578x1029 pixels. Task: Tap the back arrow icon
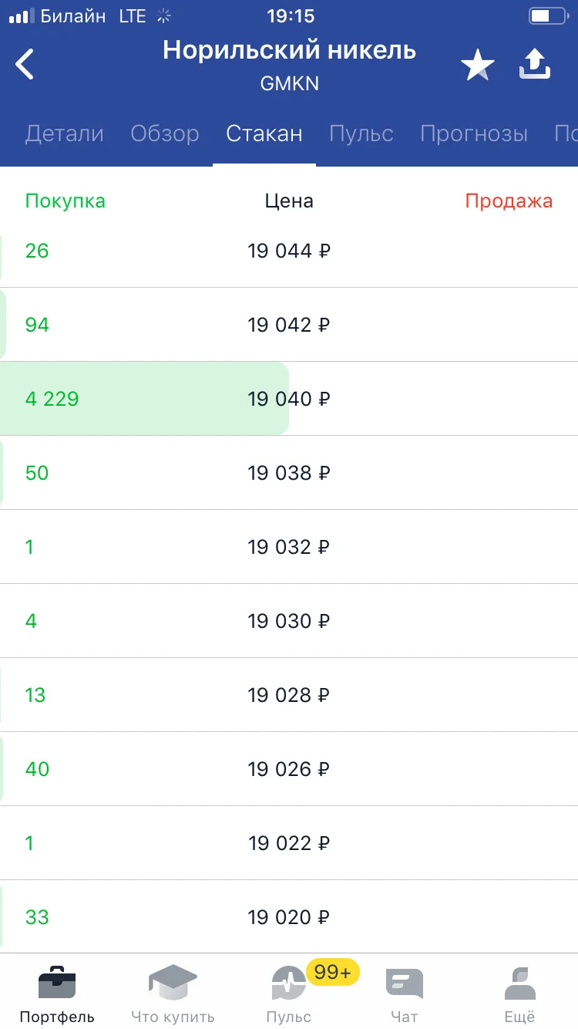[25, 65]
